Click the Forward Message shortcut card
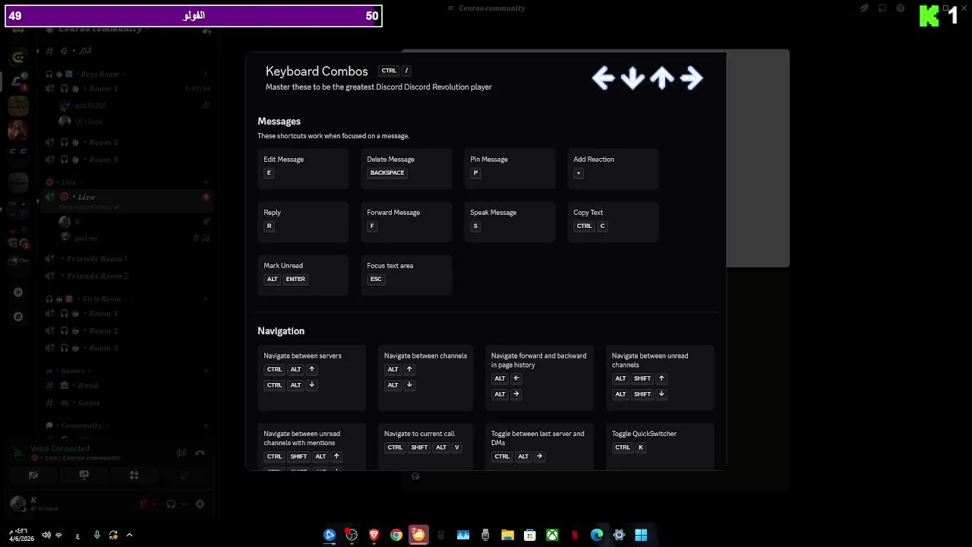 (406, 222)
